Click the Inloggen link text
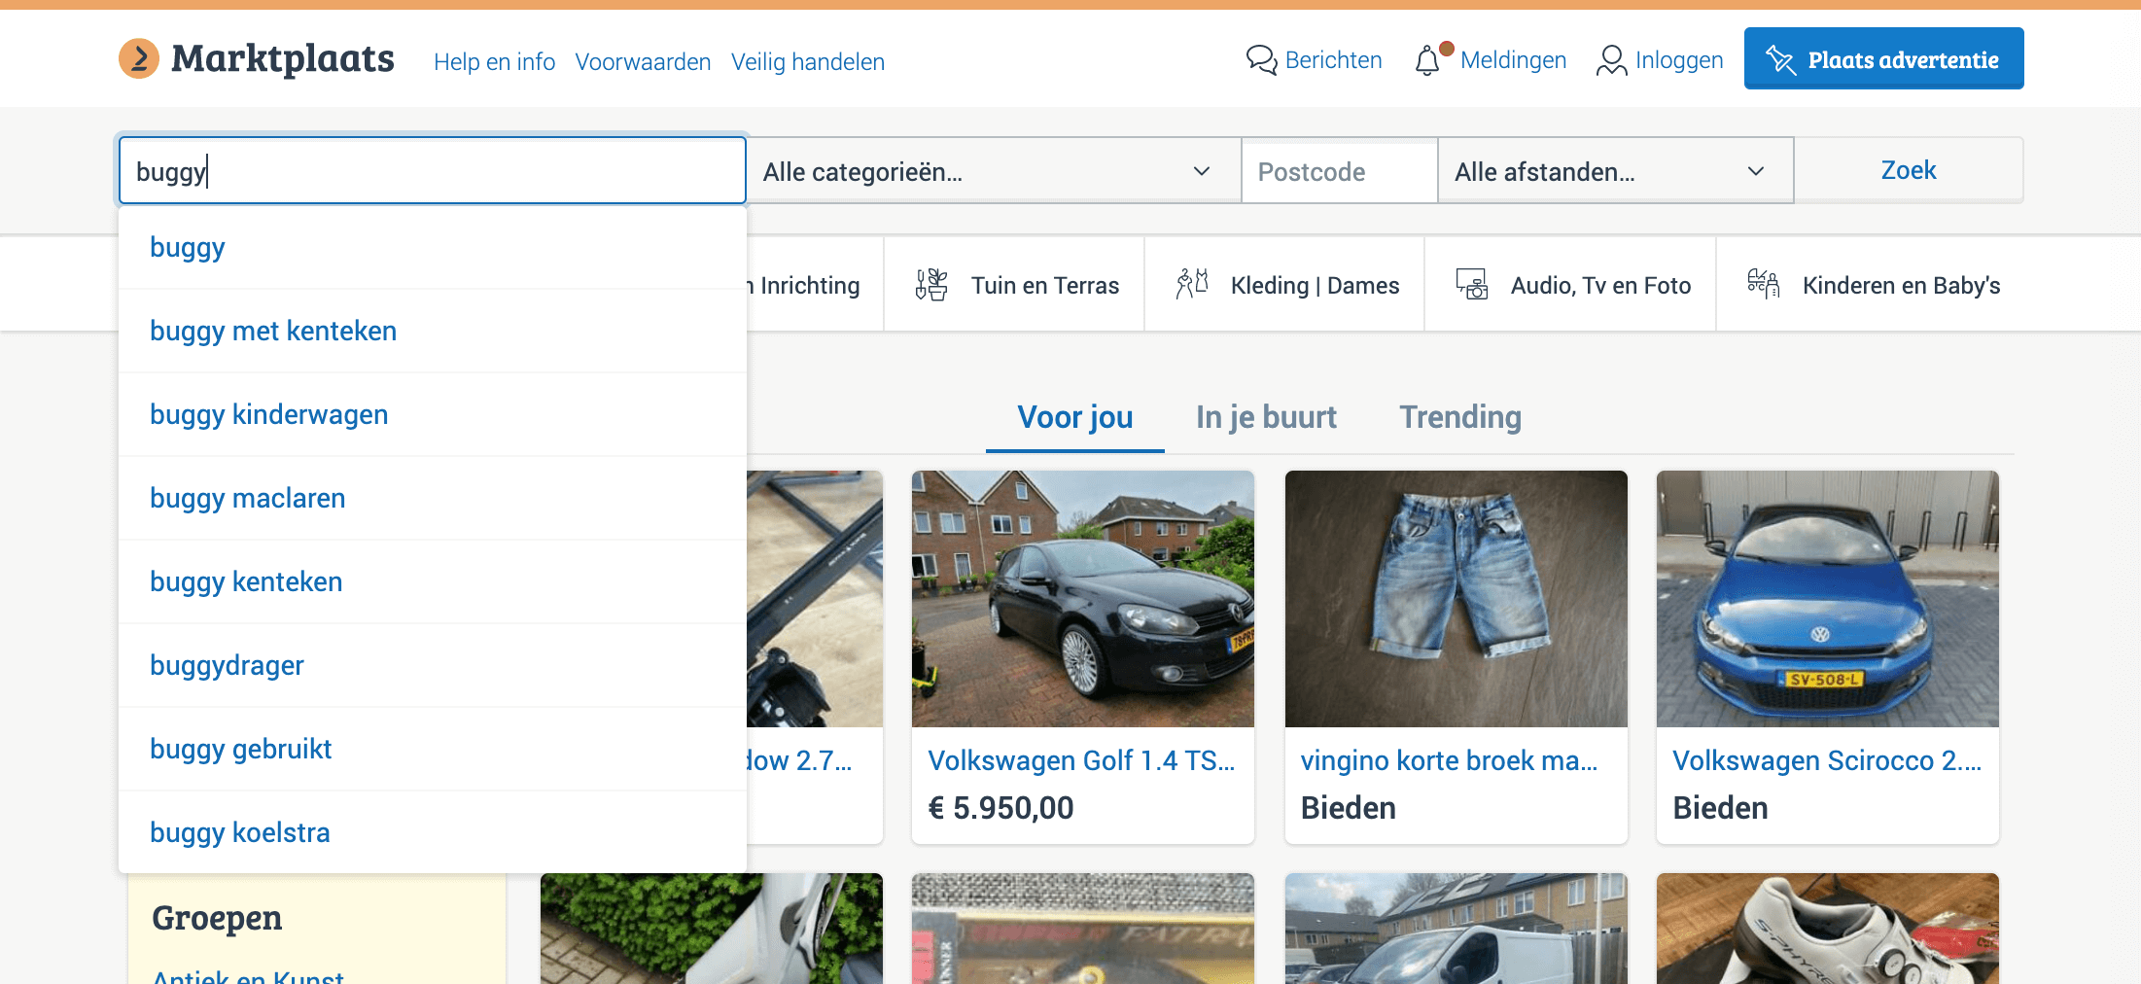2141x984 pixels. click(x=1679, y=60)
